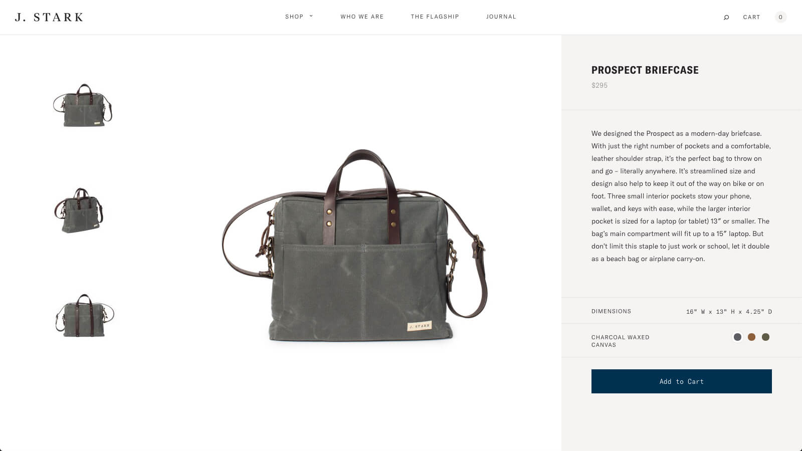Open The Flagship page
Viewport: 802px width, 451px height.
click(435, 17)
